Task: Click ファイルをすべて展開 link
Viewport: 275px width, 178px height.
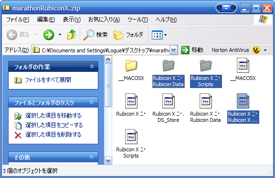Action: click(48, 80)
